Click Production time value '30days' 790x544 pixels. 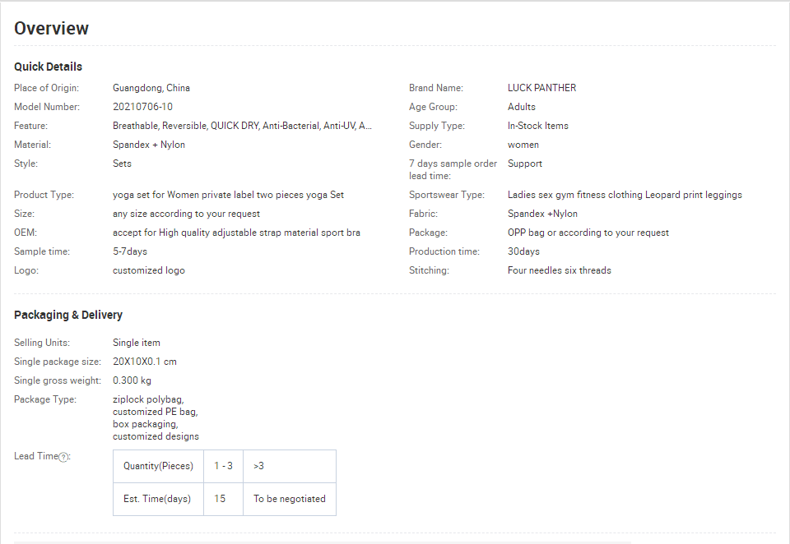point(523,251)
